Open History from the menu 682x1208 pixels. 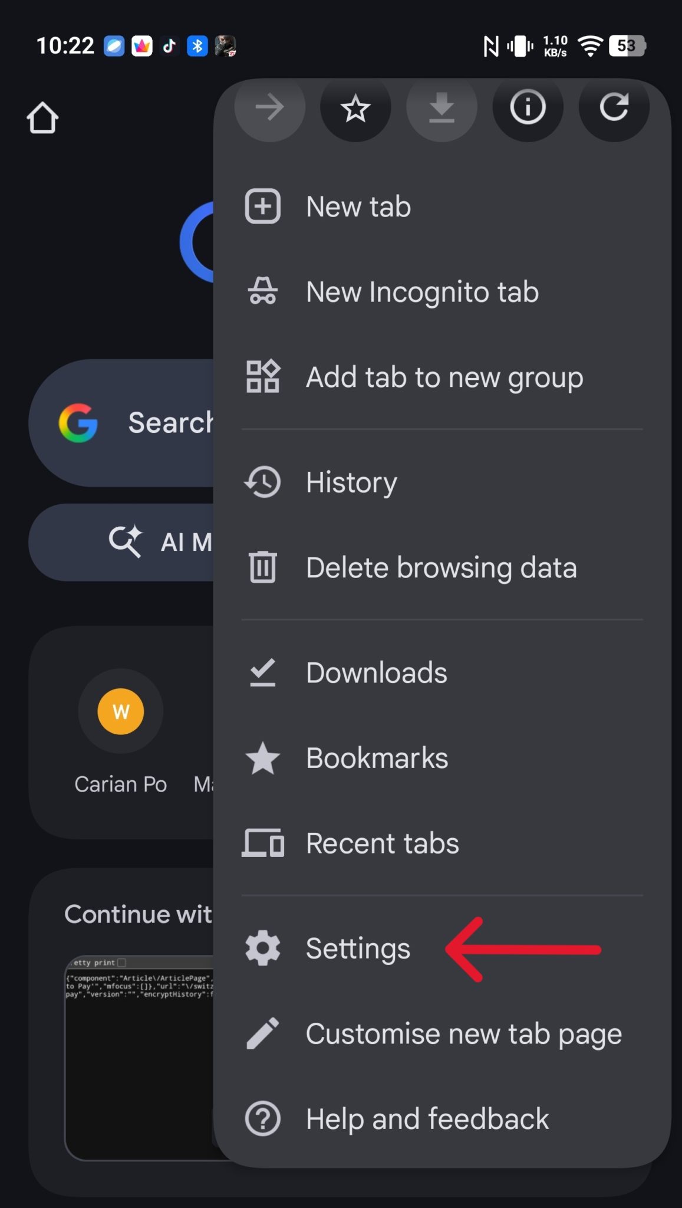tap(351, 482)
